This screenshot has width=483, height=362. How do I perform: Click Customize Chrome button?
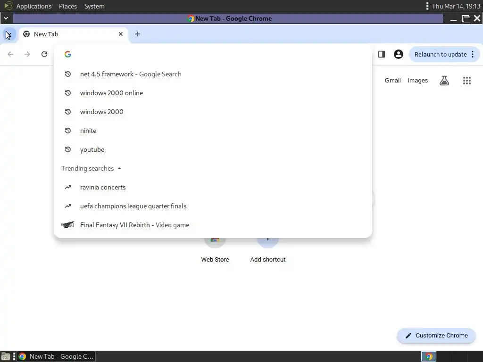pos(436,336)
